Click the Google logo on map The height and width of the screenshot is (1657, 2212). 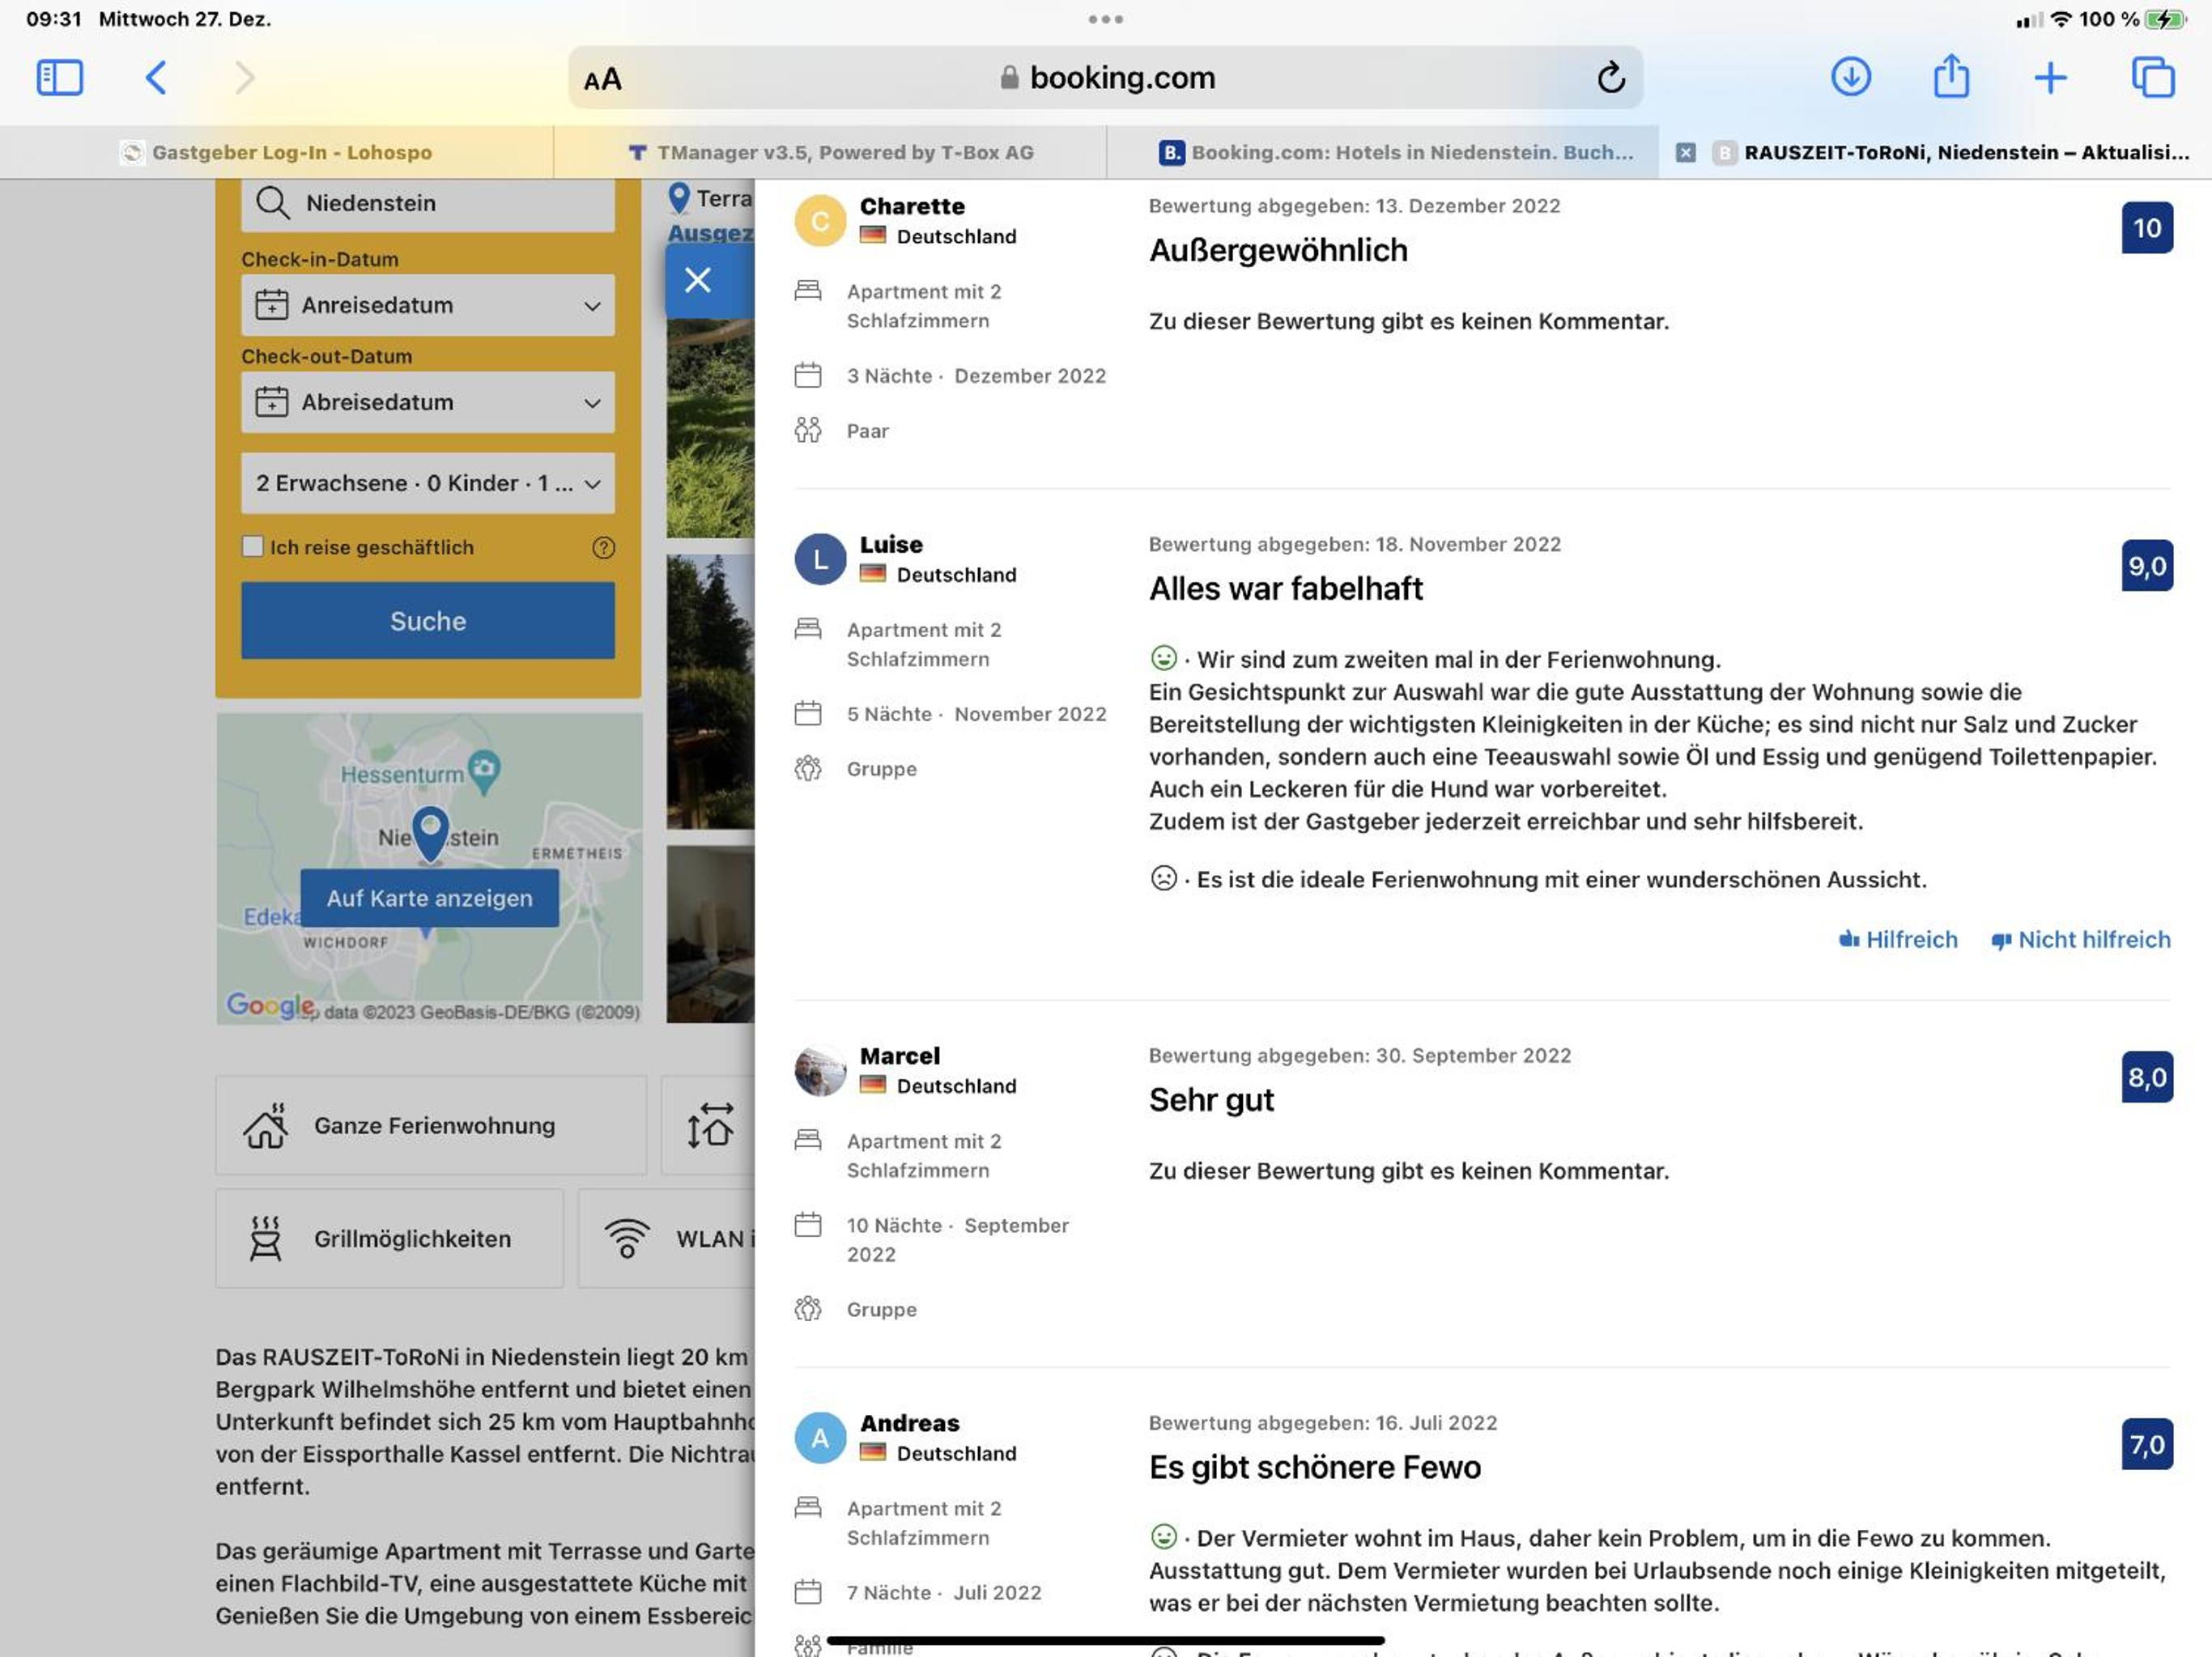coord(268,1005)
